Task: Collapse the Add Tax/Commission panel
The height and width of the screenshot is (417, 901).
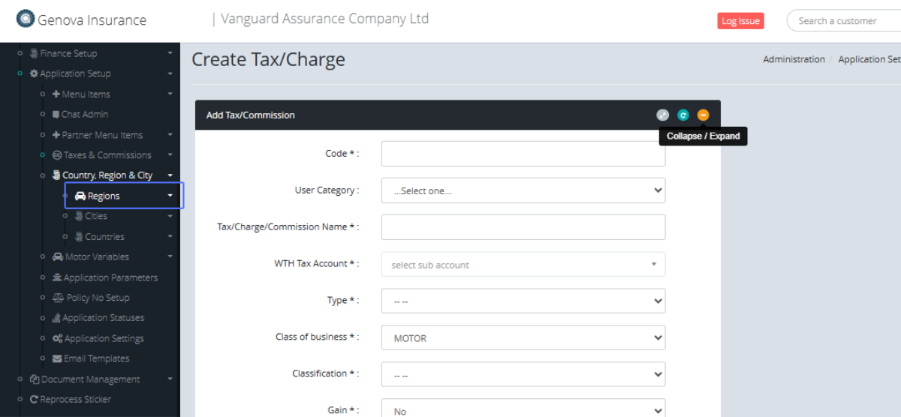Action: pos(703,115)
